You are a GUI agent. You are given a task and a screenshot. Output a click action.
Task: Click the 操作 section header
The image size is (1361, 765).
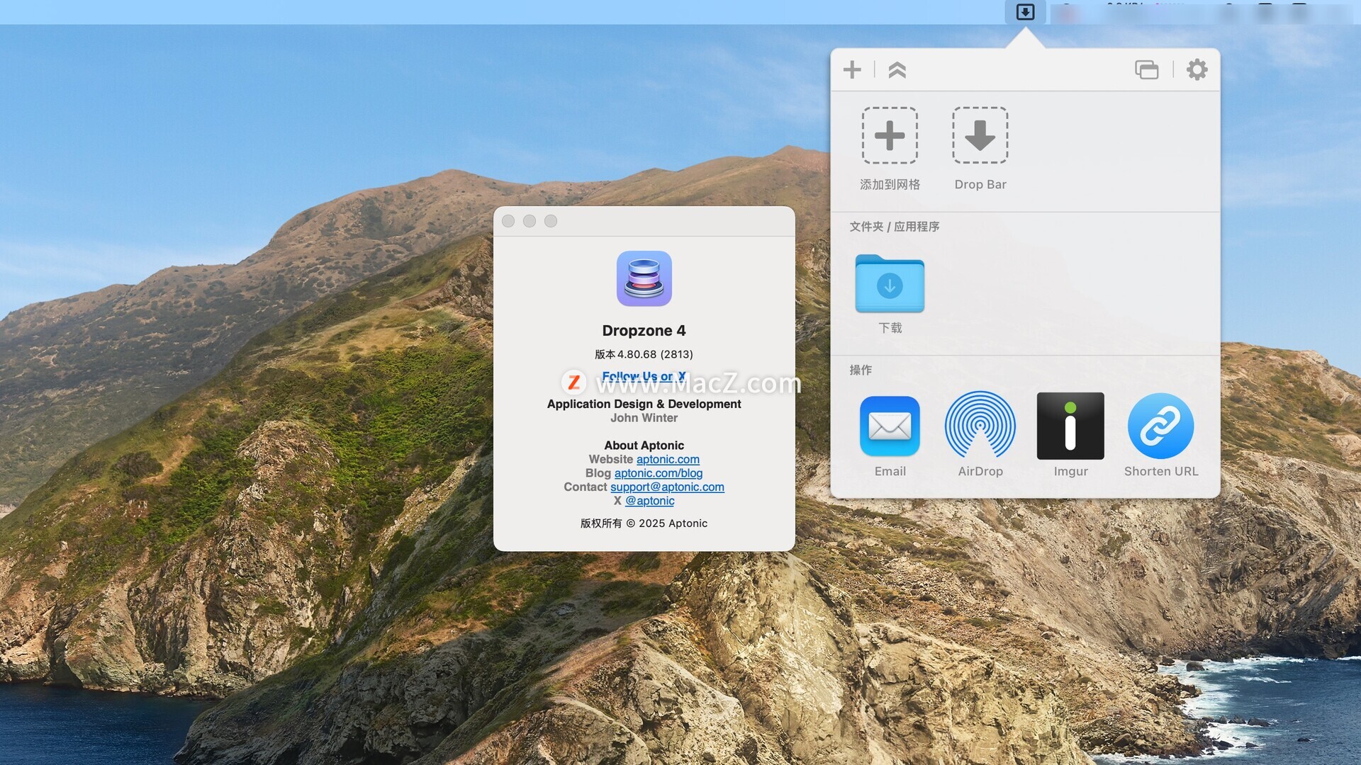(x=861, y=370)
